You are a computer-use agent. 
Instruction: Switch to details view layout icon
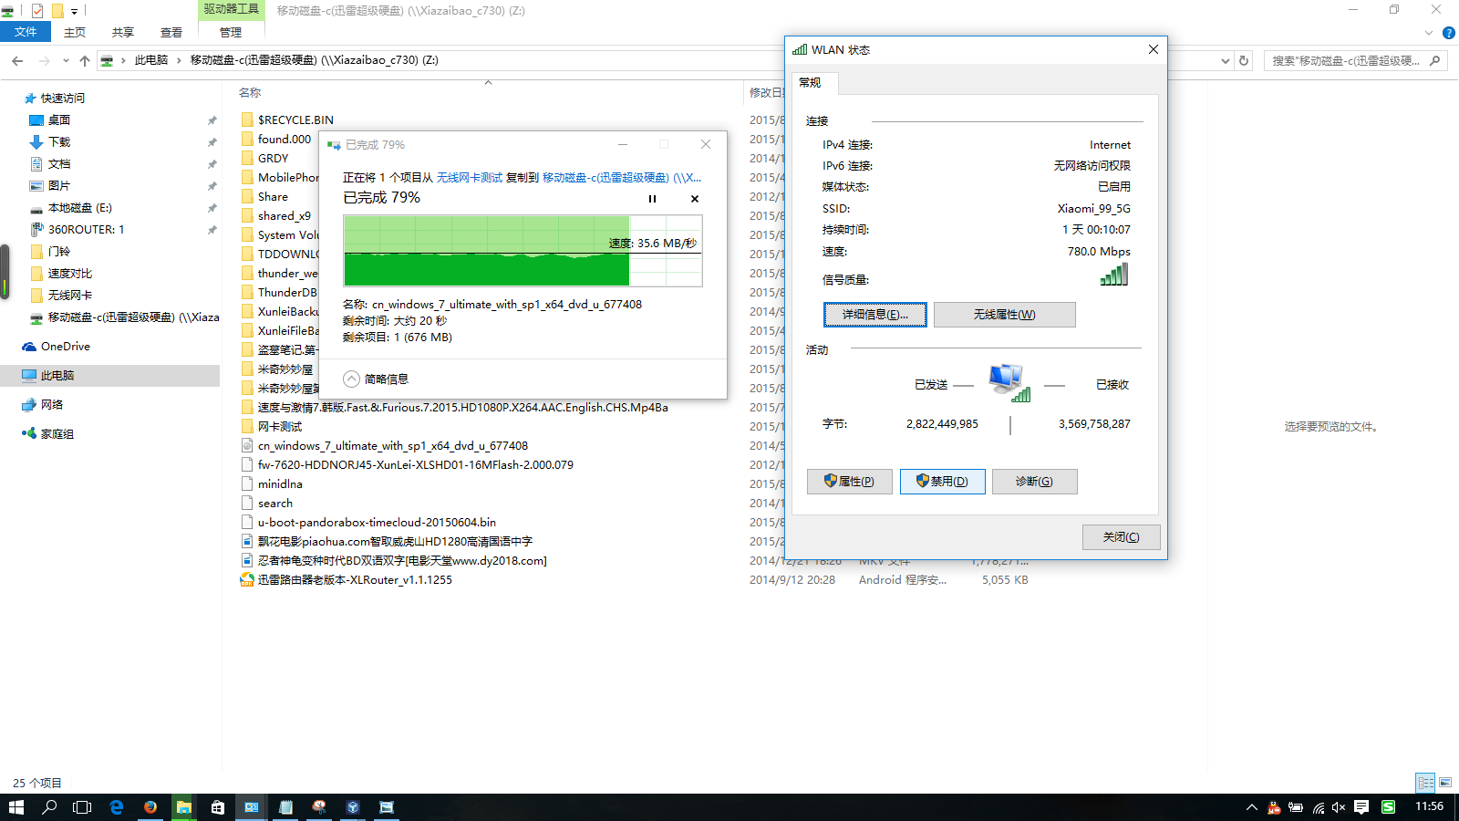(1425, 783)
